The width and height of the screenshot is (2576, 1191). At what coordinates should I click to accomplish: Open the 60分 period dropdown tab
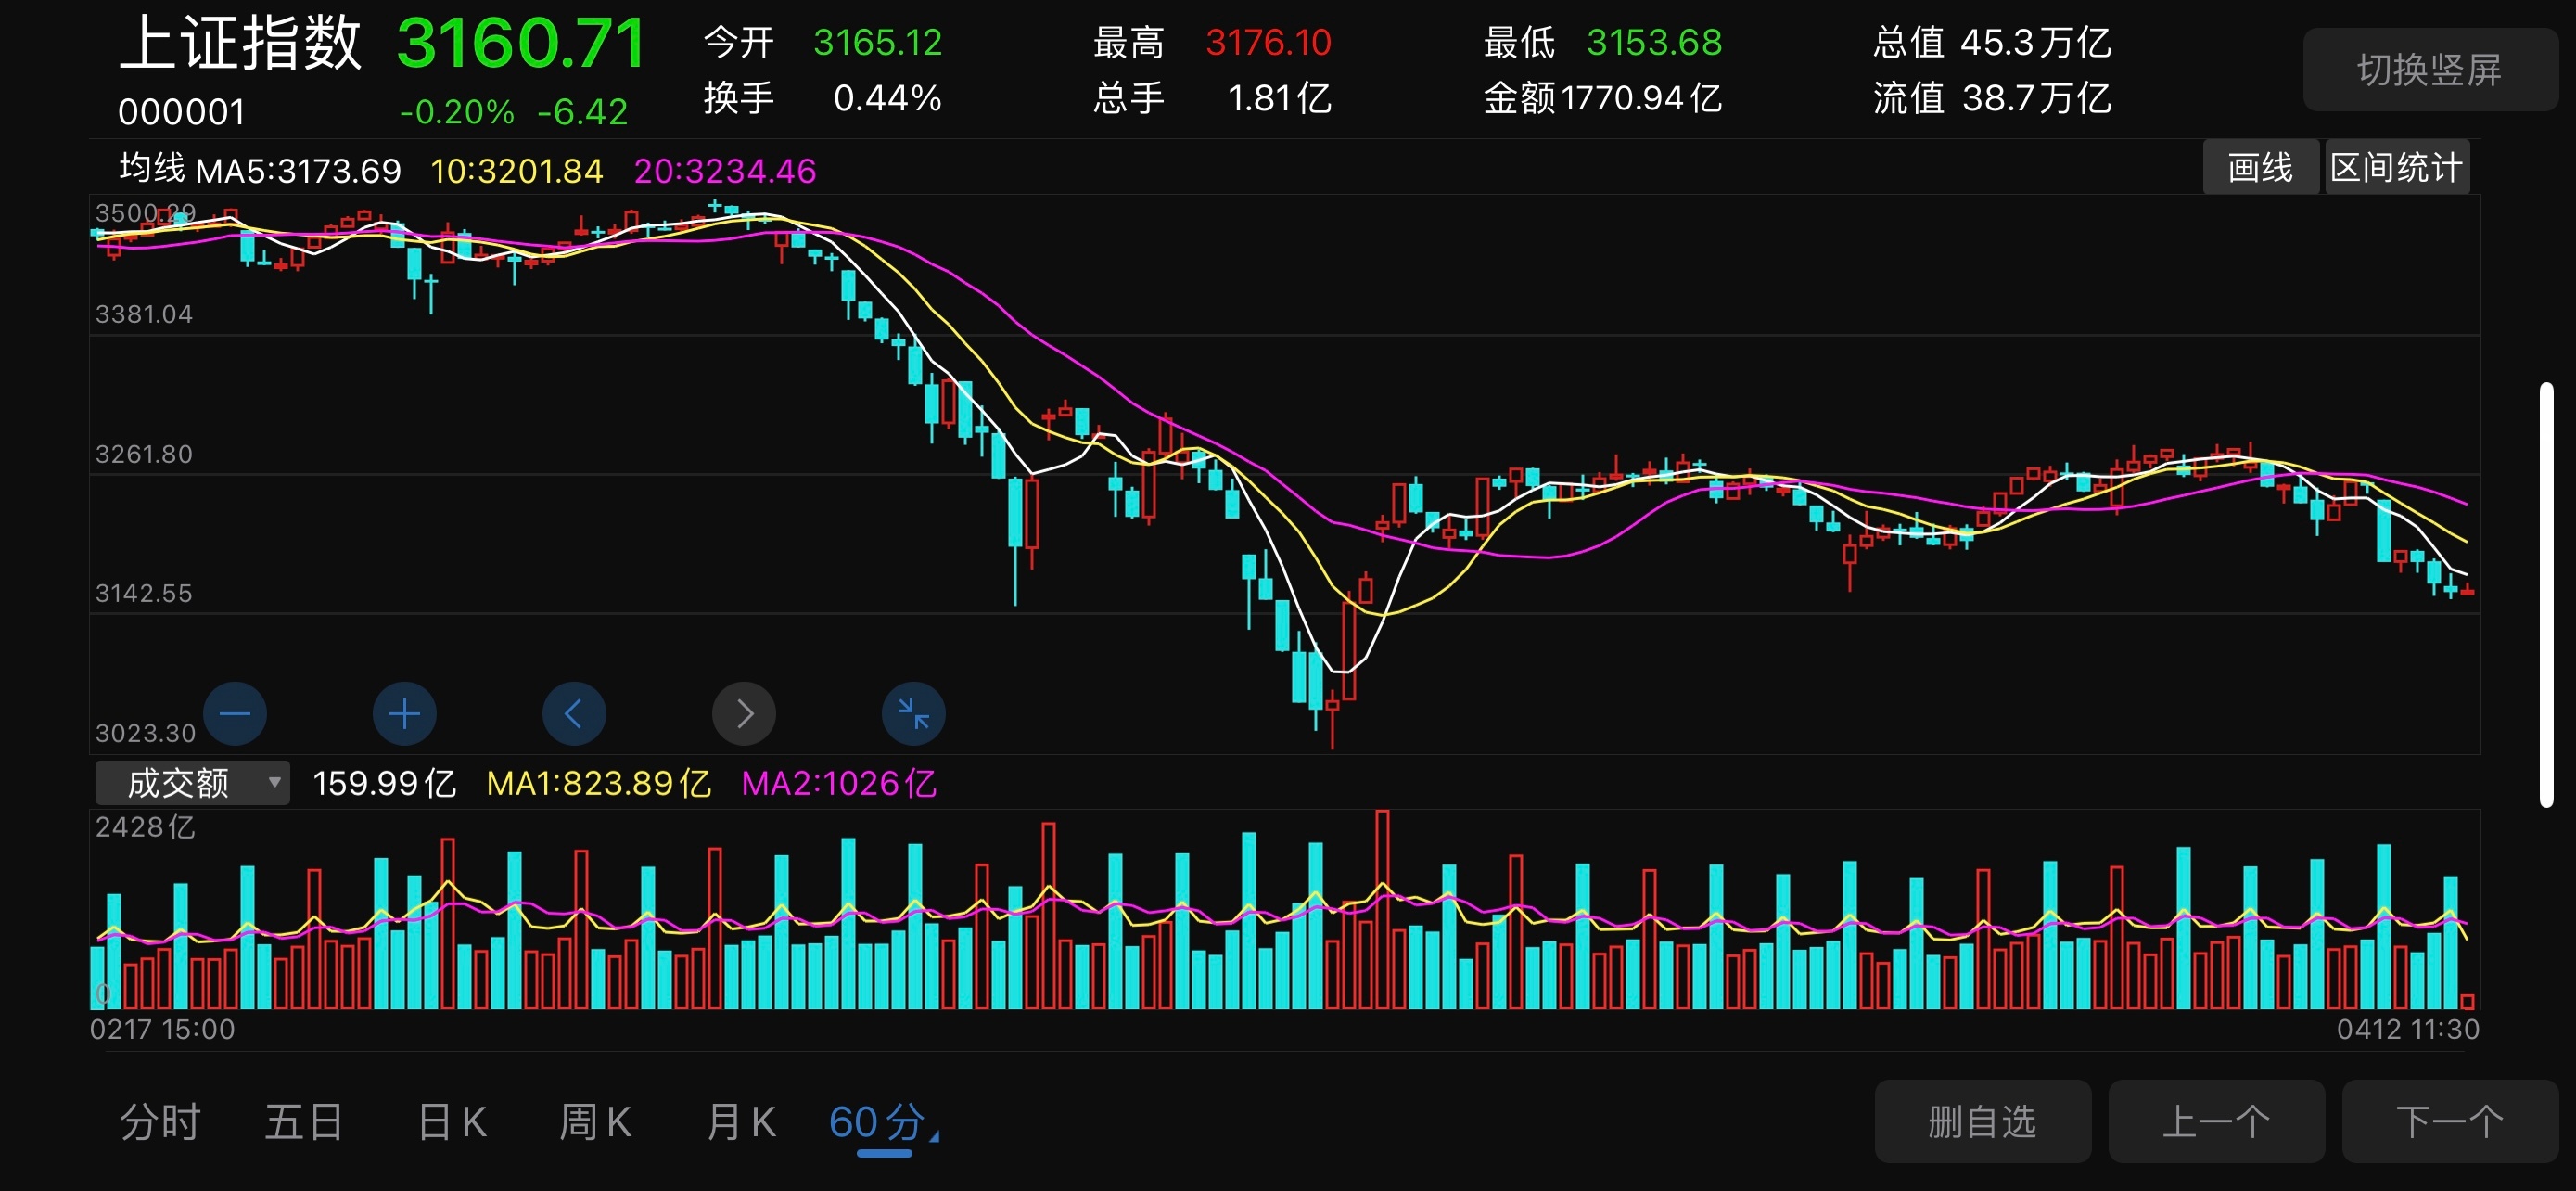point(883,1122)
